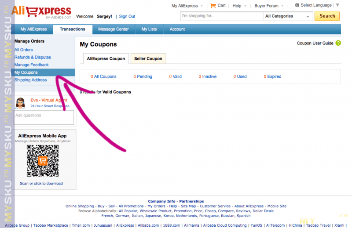Select the Transactions tab
Screen dimensions: 352x228
73,29
